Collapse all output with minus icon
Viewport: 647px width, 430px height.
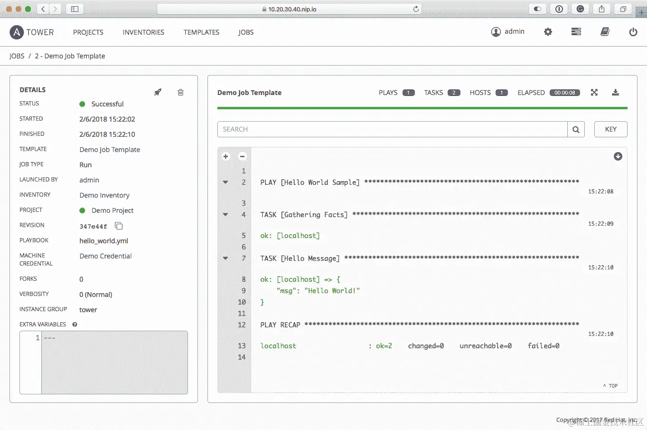pyautogui.click(x=242, y=156)
